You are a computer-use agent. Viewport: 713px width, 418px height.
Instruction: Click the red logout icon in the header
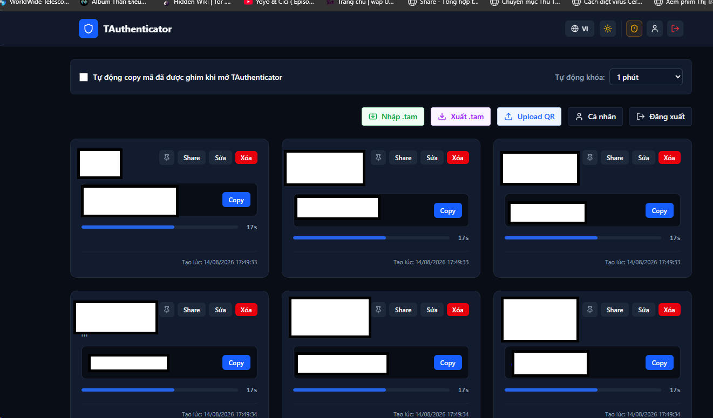click(x=675, y=29)
